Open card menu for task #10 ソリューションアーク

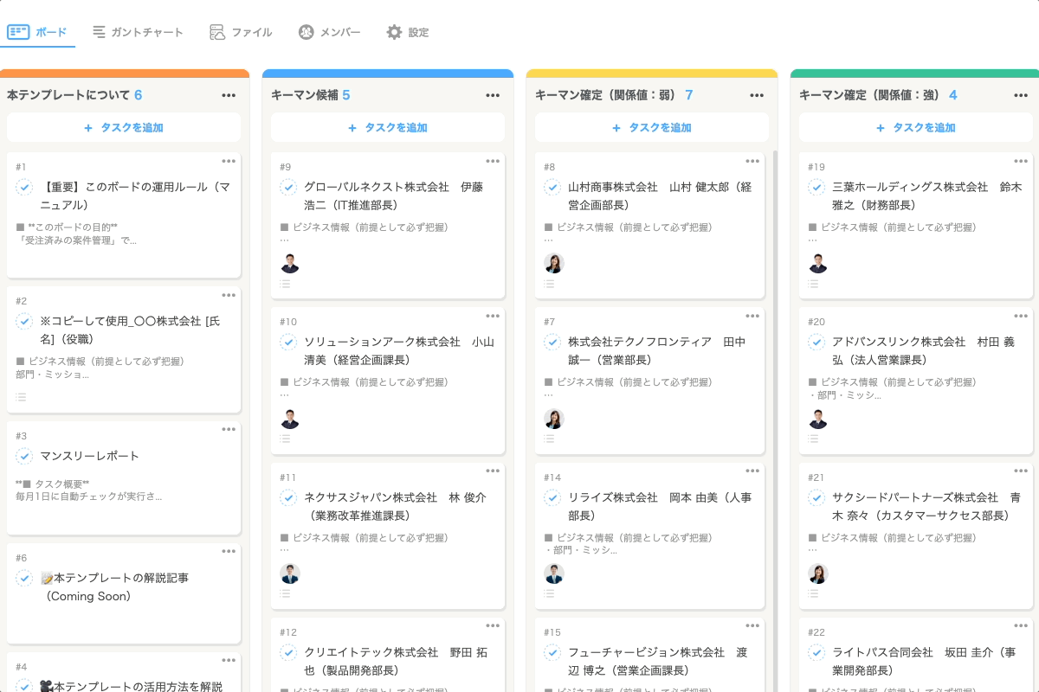coord(493,316)
